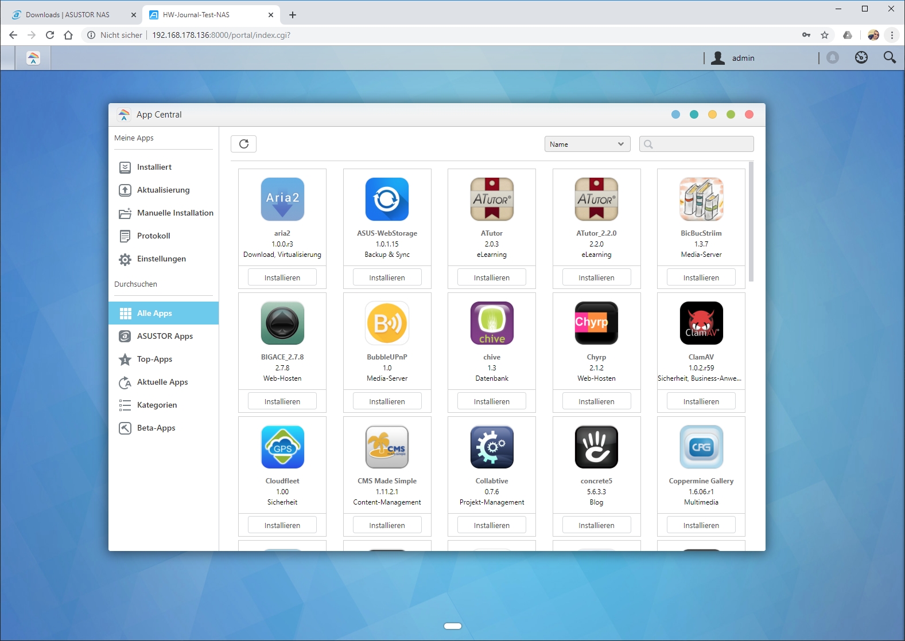This screenshot has width=905, height=641.
Task: View the Protokoll log
Action: click(x=164, y=236)
